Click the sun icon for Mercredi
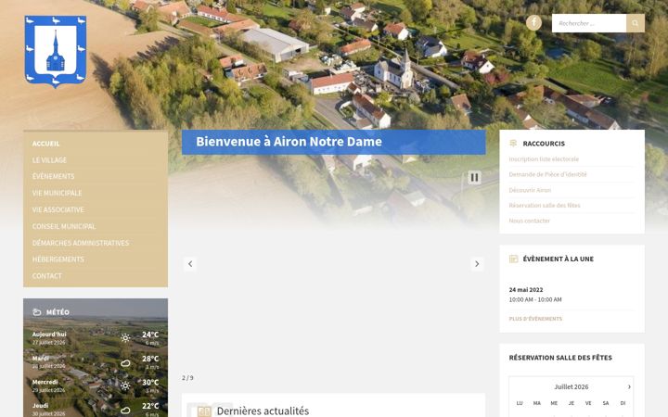 click(x=125, y=385)
